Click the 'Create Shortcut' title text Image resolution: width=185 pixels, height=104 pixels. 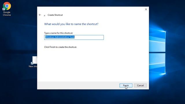pos(55,15)
